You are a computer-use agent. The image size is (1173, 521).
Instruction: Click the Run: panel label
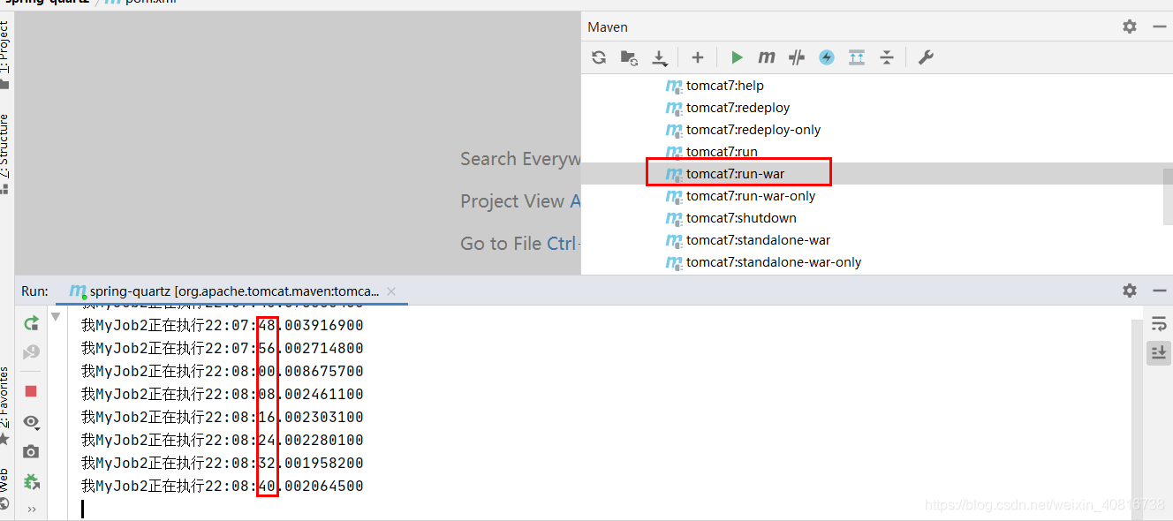(x=34, y=291)
